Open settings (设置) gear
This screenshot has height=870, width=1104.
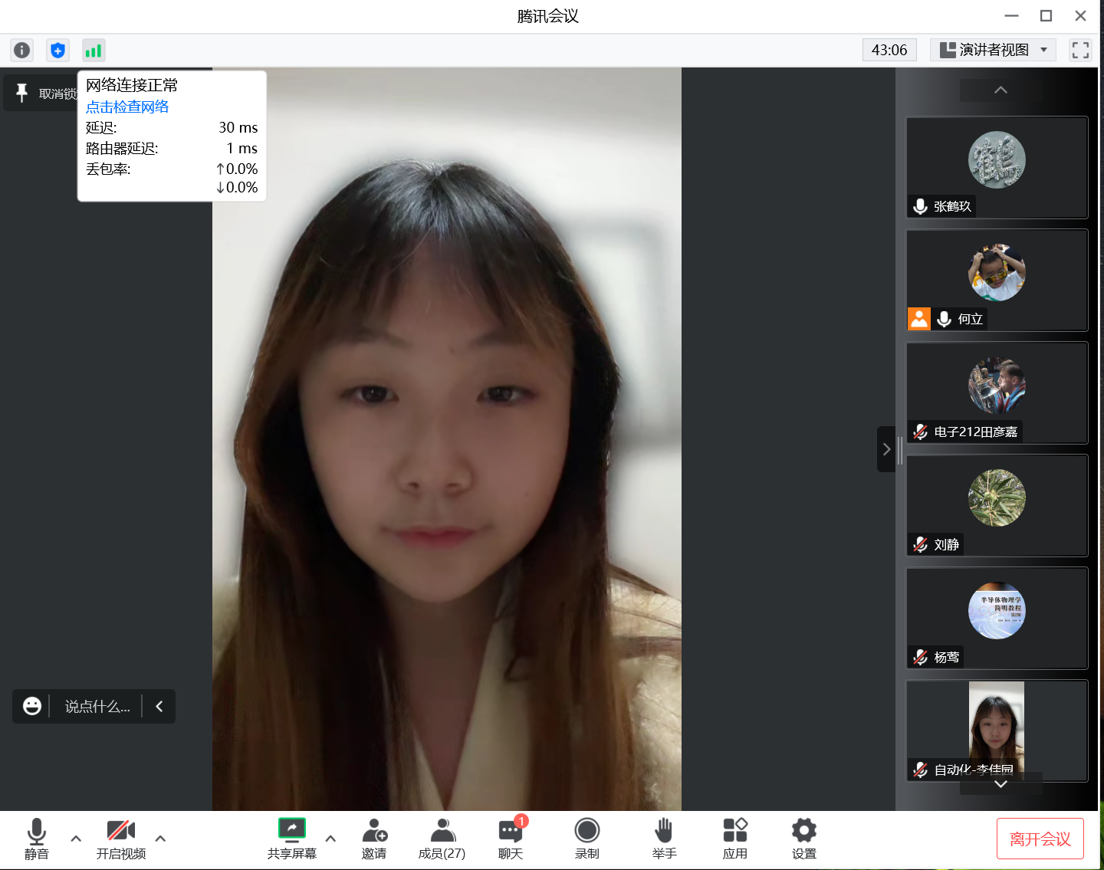tap(803, 839)
